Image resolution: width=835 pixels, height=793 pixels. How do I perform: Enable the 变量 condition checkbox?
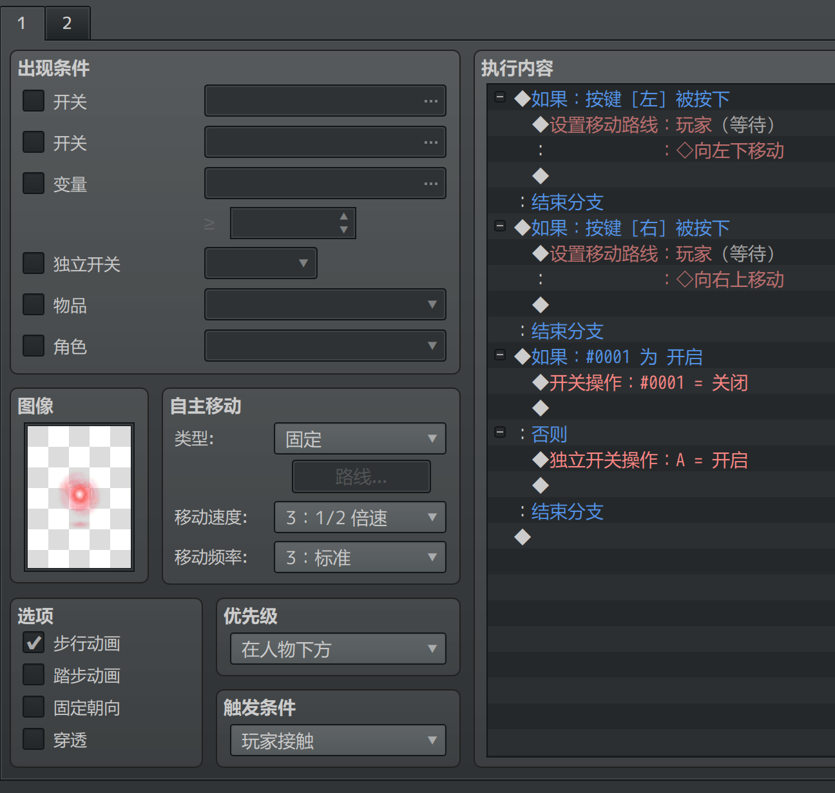34,183
